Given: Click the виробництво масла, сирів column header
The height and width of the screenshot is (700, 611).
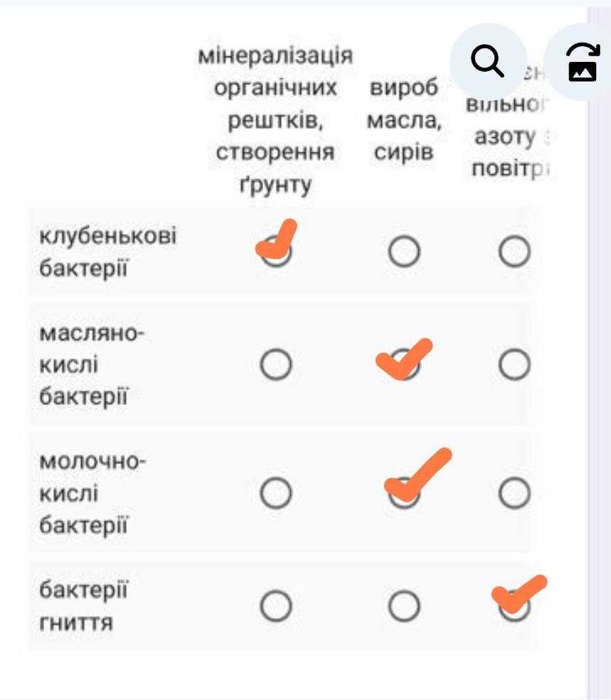Looking at the screenshot, I should 404,120.
